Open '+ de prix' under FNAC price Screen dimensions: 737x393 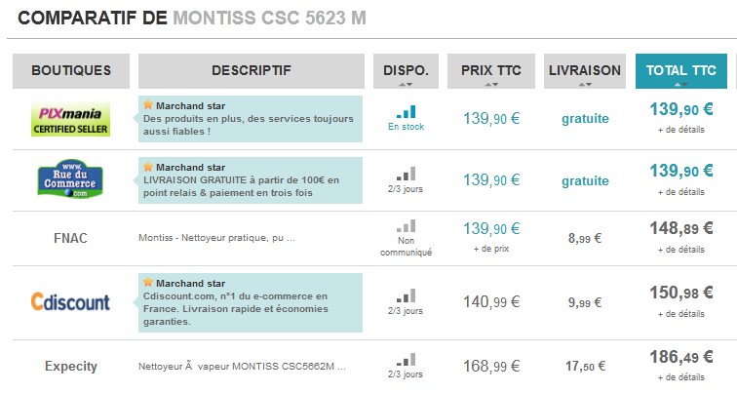491,249
